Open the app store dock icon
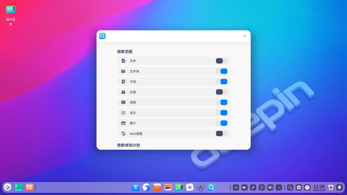 157,187
